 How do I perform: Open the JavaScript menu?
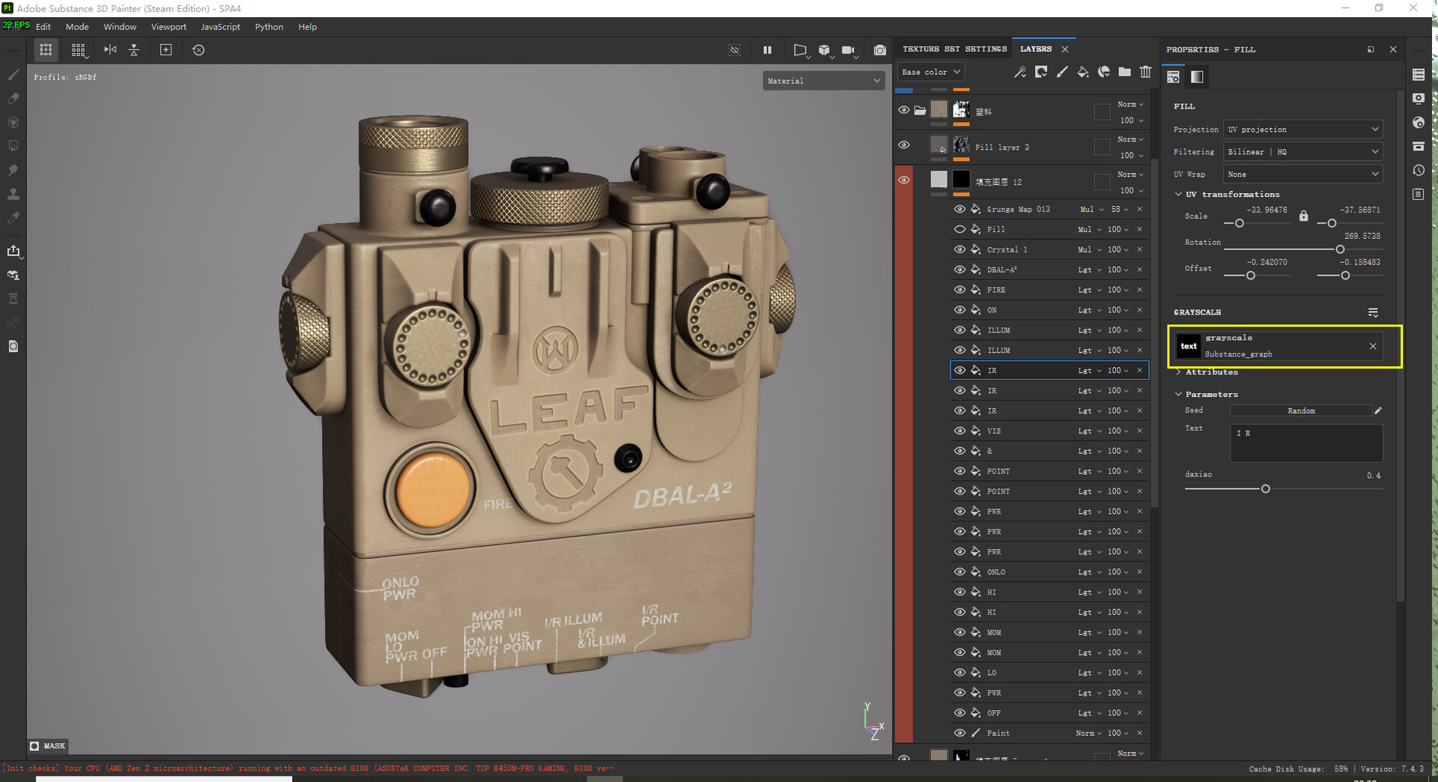(x=219, y=26)
